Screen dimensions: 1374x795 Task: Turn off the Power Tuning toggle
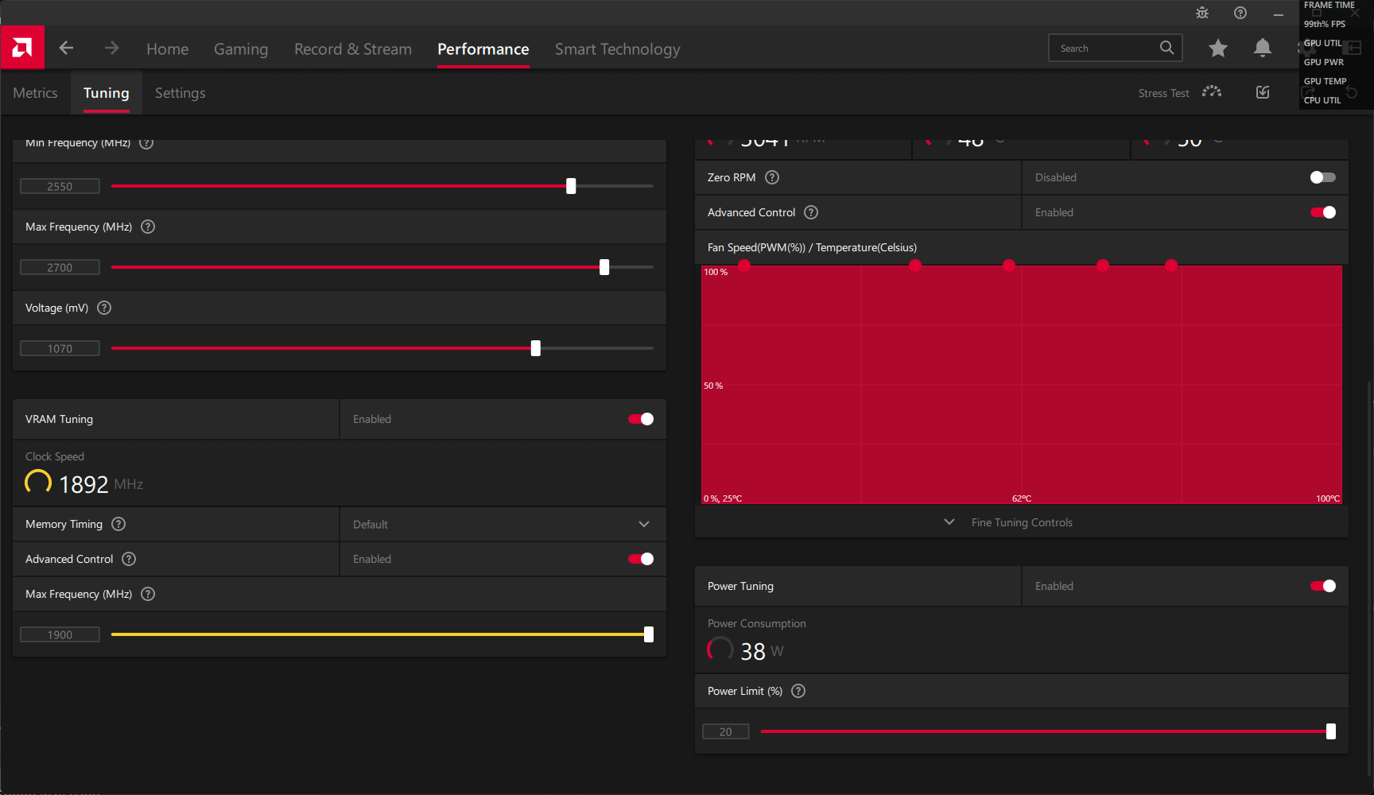1322,586
